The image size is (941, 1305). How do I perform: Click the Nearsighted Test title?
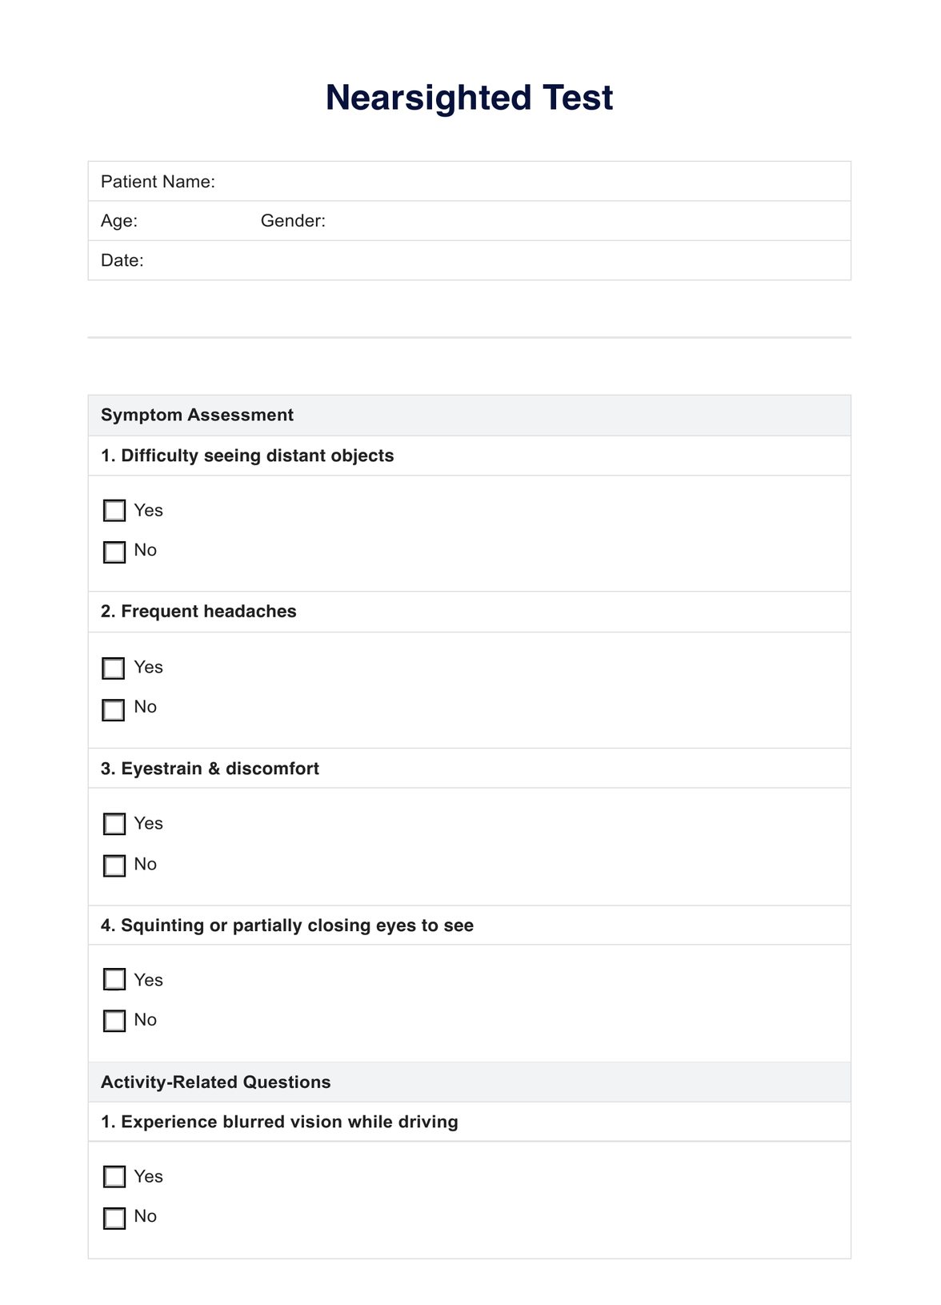point(469,98)
